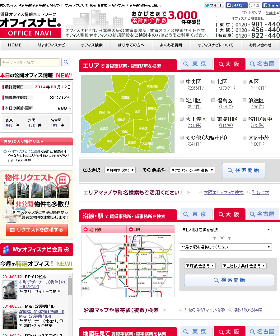
Task: Check the 東淀川区 checkbox
Action: coord(213,119)
